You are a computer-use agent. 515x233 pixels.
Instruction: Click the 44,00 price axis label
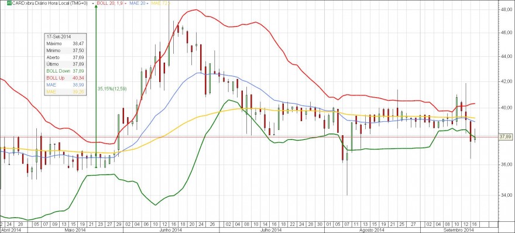(506, 57)
